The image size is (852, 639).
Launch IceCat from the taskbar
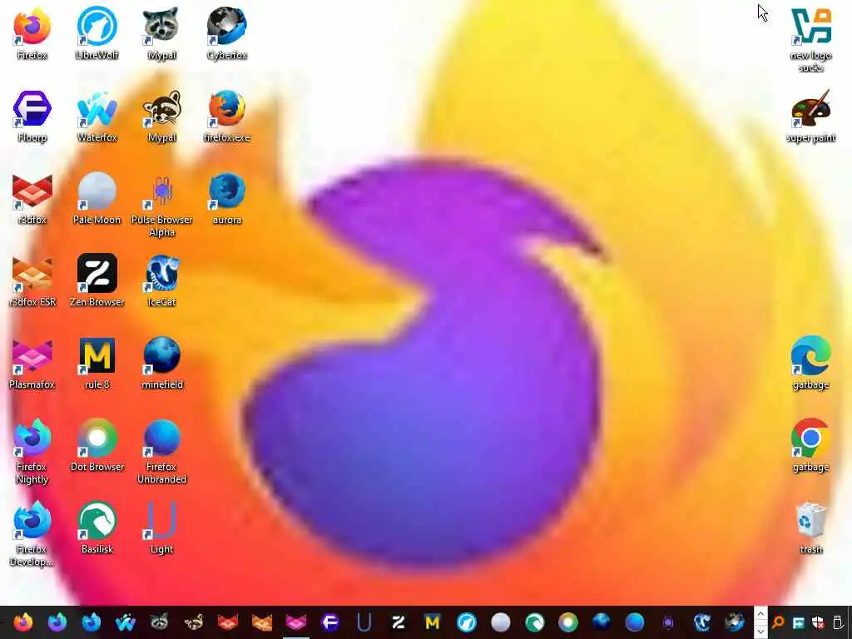[702, 622]
